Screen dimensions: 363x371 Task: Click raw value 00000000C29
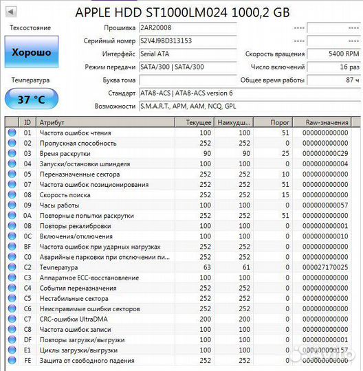[325, 154]
